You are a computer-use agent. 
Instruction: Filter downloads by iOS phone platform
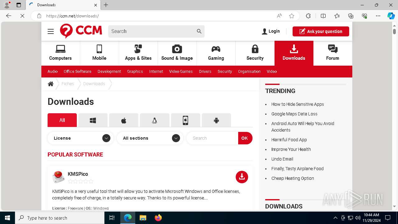(185, 120)
